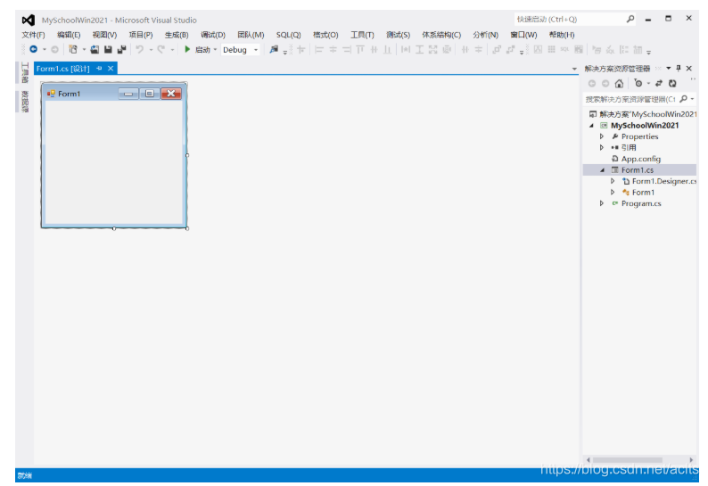
Task: Click the Align Bottoms layout icon
Action: click(x=387, y=50)
